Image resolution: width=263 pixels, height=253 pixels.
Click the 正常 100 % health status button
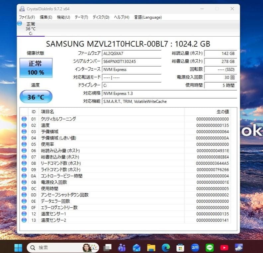(36, 68)
